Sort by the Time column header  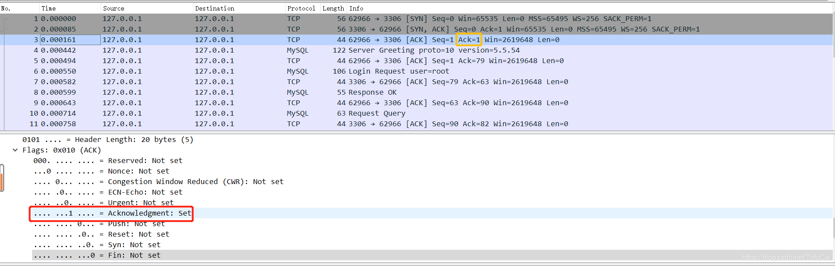(x=69, y=8)
